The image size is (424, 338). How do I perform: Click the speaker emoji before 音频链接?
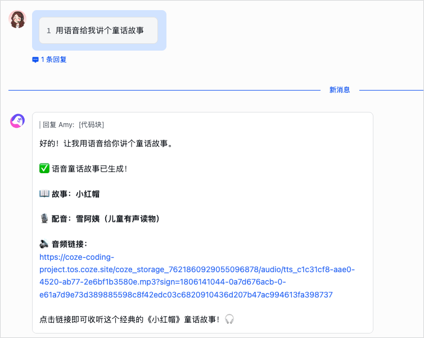44,244
